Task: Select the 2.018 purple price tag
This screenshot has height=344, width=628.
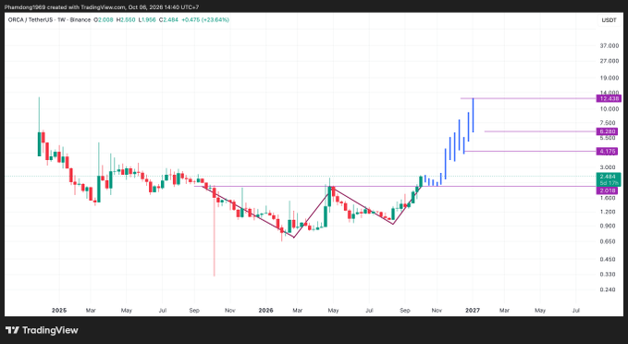Action: (607, 190)
